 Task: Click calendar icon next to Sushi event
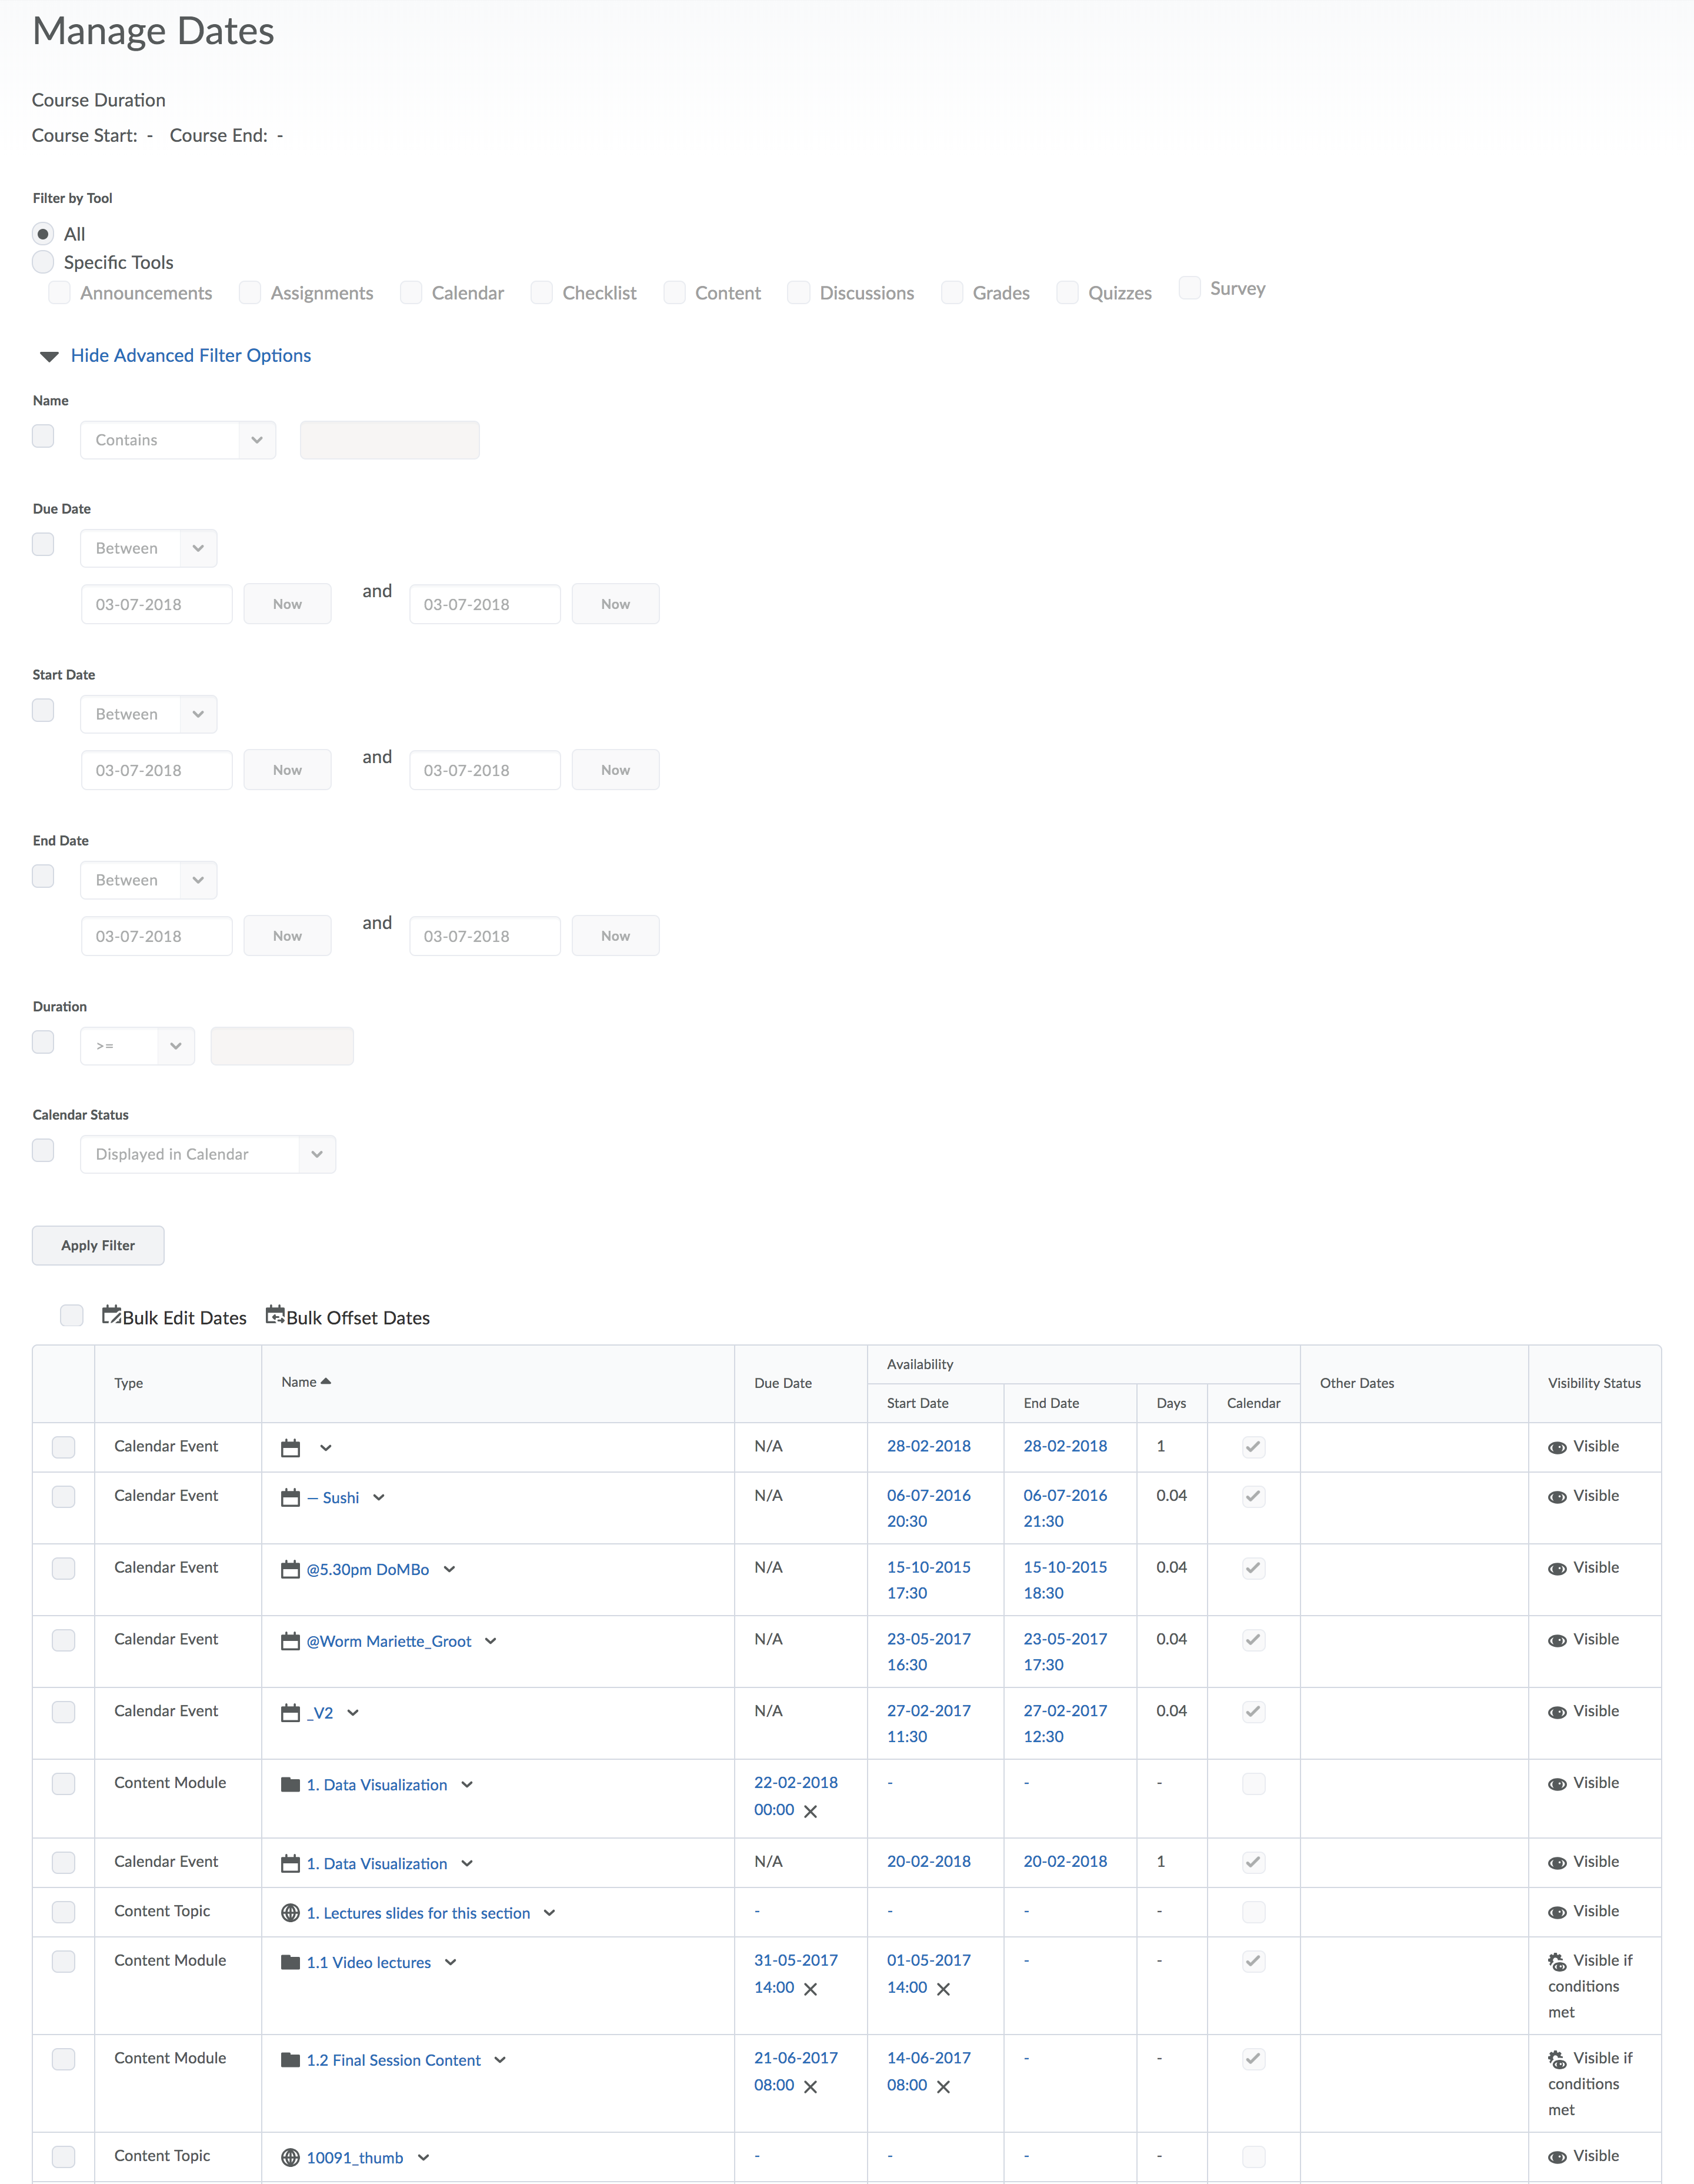[290, 1497]
